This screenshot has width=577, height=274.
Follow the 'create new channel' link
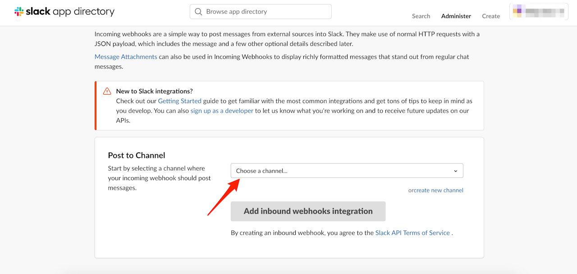coord(439,190)
